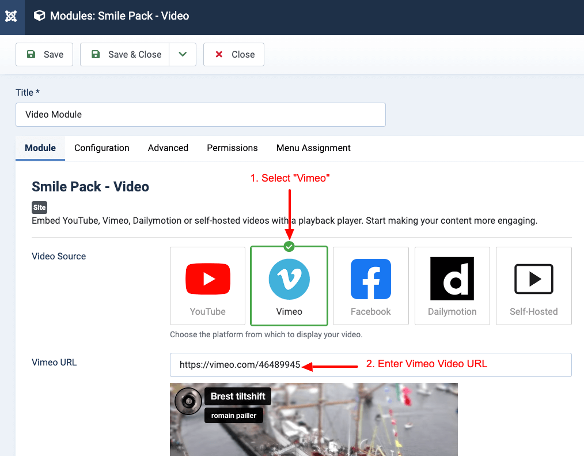The image size is (584, 456).
Task: Go to the Permissions tab
Action: [232, 148]
